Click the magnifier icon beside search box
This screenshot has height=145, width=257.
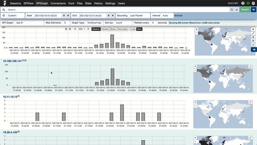pyautogui.click(x=4, y=10)
